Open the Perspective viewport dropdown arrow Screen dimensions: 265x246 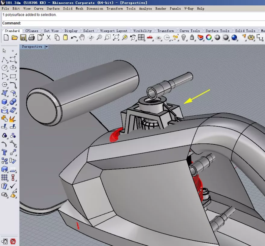point(46,47)
